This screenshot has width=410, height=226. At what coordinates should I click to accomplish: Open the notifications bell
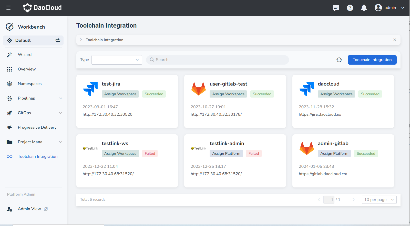click(364, 8)
